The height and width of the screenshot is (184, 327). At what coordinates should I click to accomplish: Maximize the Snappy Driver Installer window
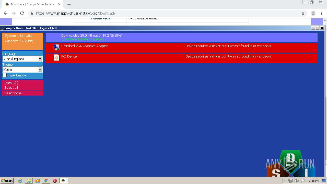317,28
